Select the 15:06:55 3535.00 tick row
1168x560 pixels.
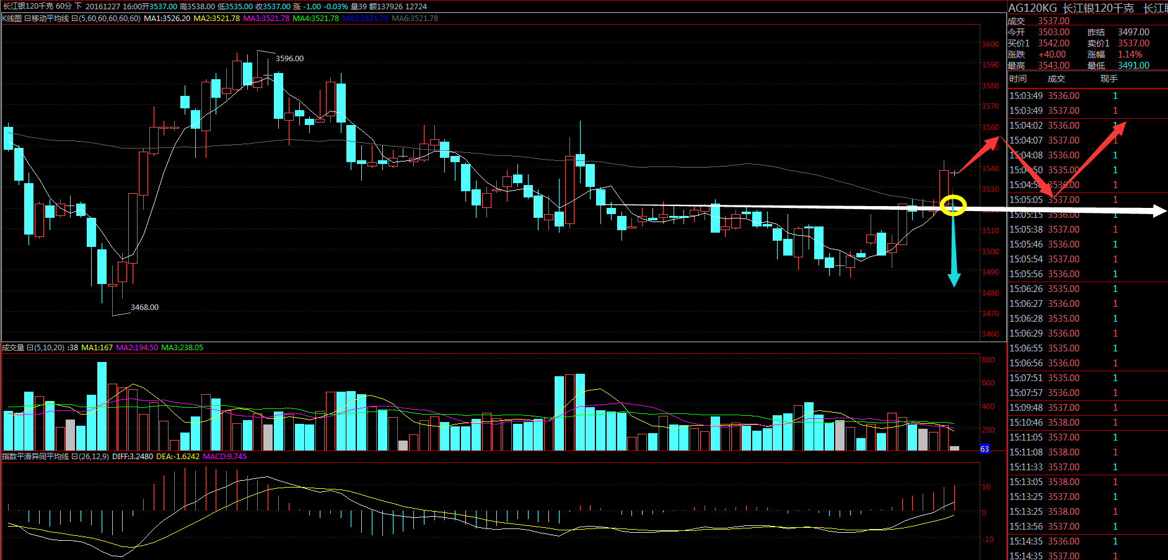pos(1087,348)
